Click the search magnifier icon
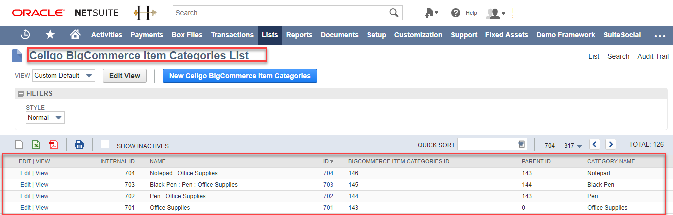This screenshot has height=215, width=673. [394, 13]
